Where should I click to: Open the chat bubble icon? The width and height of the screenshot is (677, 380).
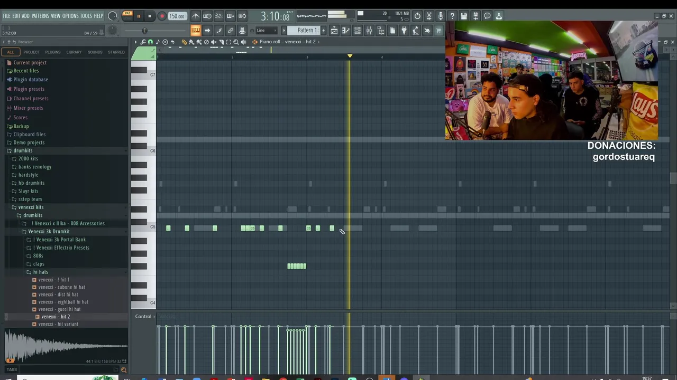[487, 16]
